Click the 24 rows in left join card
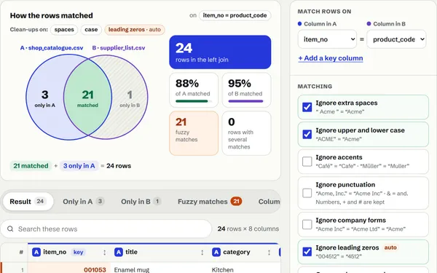 pyautogui.click(x=220, y=52)
